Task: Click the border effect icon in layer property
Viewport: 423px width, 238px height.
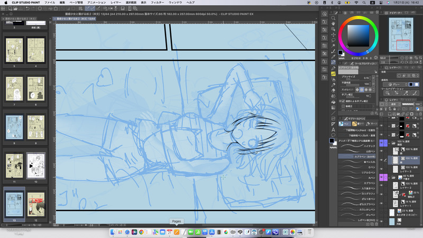Action: click(x=399, y=75)
